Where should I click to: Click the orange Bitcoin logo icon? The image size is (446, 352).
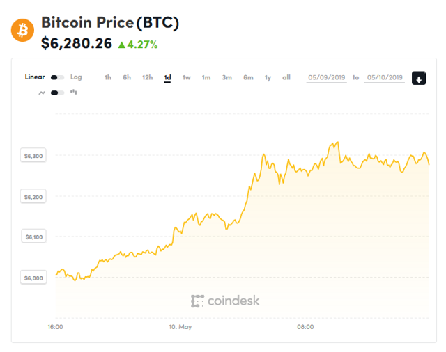click(x=22, y=31)
